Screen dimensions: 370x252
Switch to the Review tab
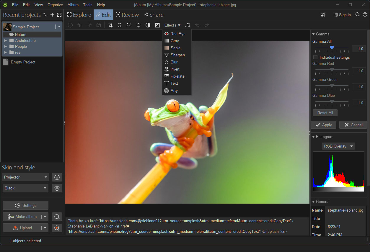(127, 15)
